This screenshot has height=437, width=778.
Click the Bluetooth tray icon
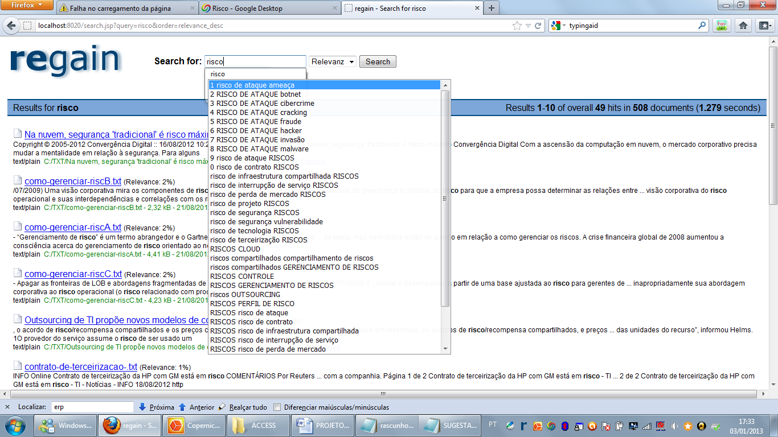[x=565, y=426]
